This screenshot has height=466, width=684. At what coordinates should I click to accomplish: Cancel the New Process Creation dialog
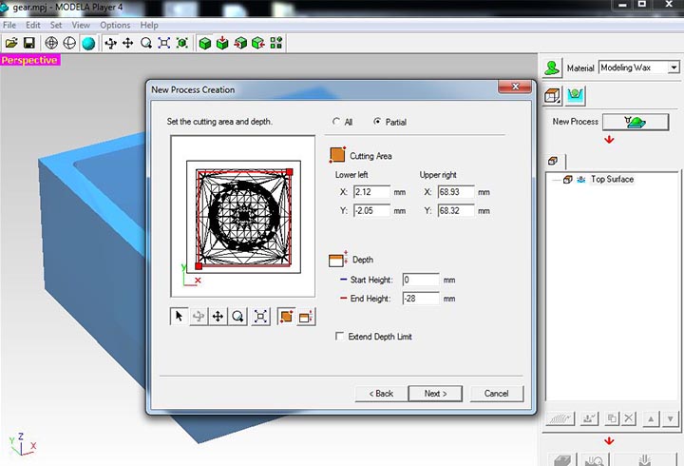coord(497,394)
